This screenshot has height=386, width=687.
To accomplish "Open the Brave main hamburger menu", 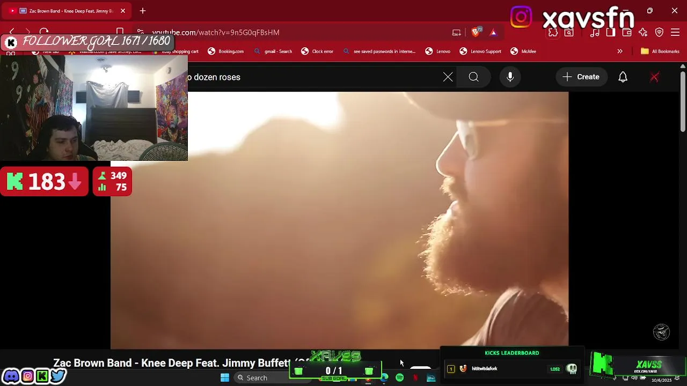I will [x=675, y=33].
